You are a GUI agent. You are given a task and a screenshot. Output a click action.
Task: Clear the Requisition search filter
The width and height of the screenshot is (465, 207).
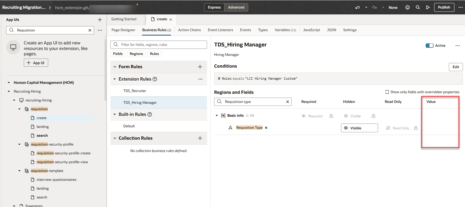(x=90, y=30)
